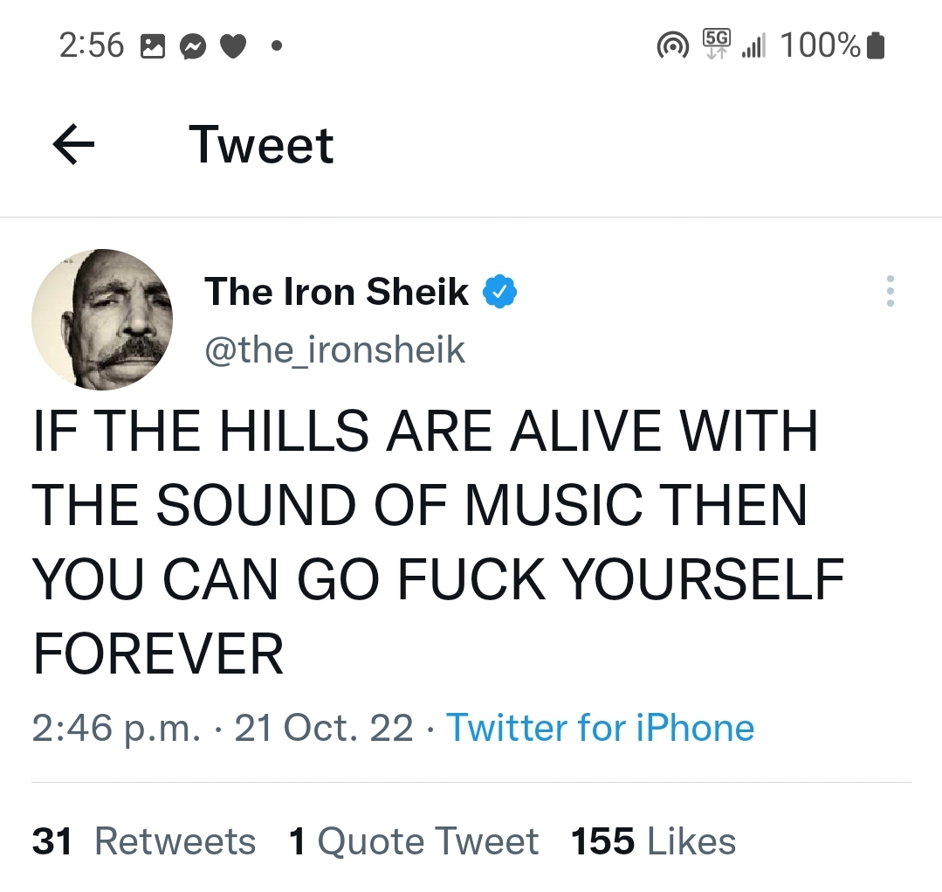Tap the picture notification icon

[153, 46]
